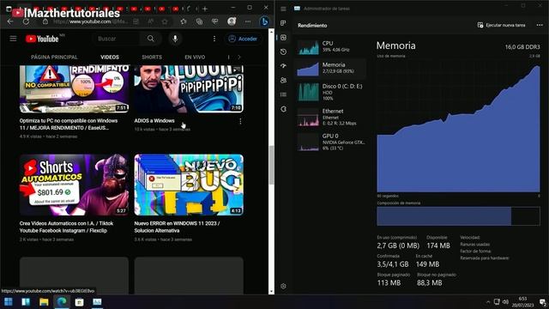This screenshot has width=549, height=309.
Task: Click YouTube Buscar search field
Action: point(117,39)
